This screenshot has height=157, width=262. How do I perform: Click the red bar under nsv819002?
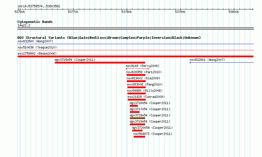pos(136,81)
